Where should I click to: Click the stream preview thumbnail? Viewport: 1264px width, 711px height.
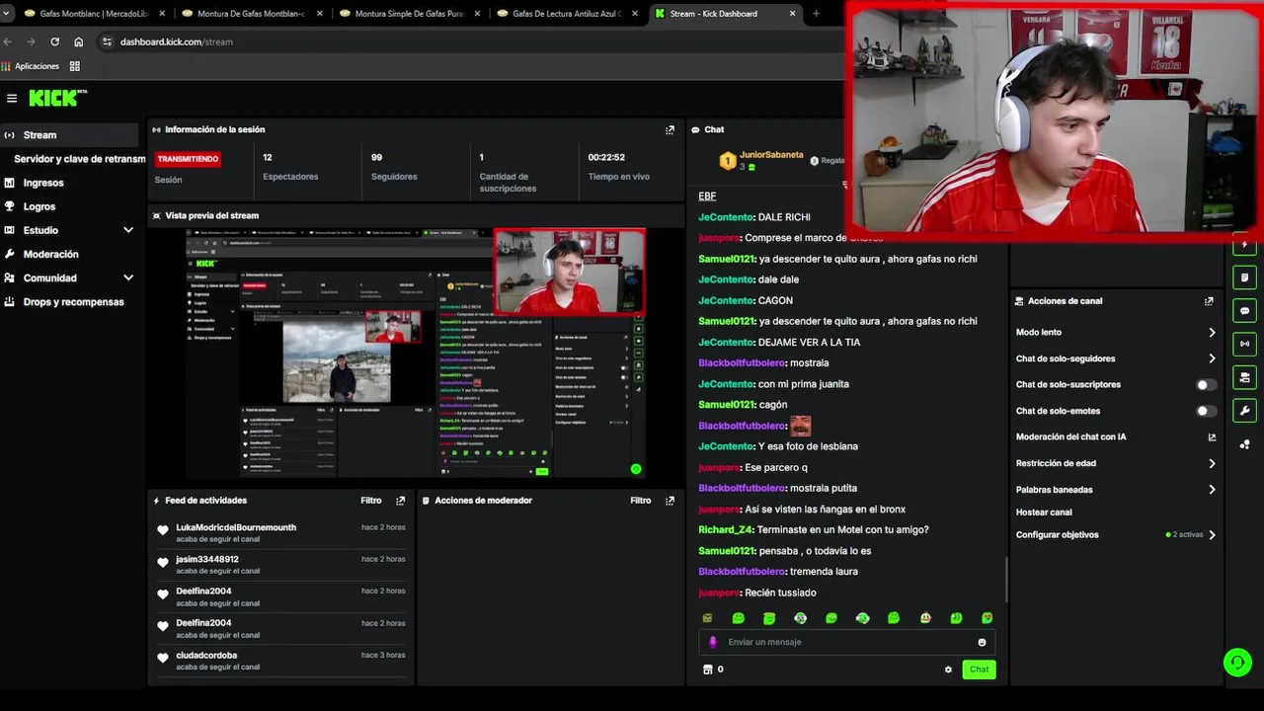pos(416,354)
